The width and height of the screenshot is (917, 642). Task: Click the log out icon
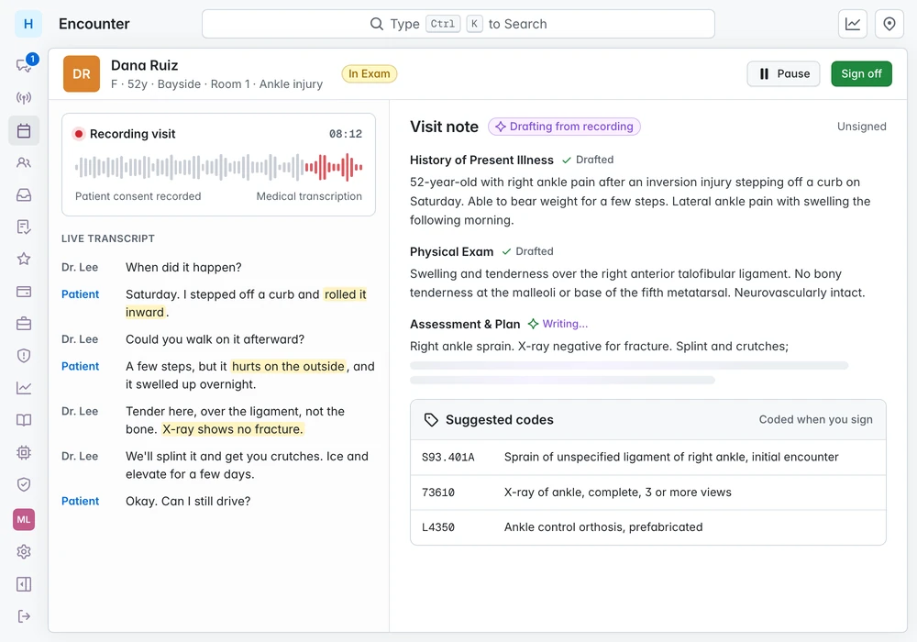(24, 616)
